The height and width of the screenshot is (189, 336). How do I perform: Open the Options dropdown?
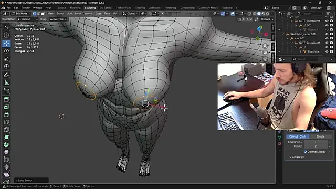pos(267,19)
